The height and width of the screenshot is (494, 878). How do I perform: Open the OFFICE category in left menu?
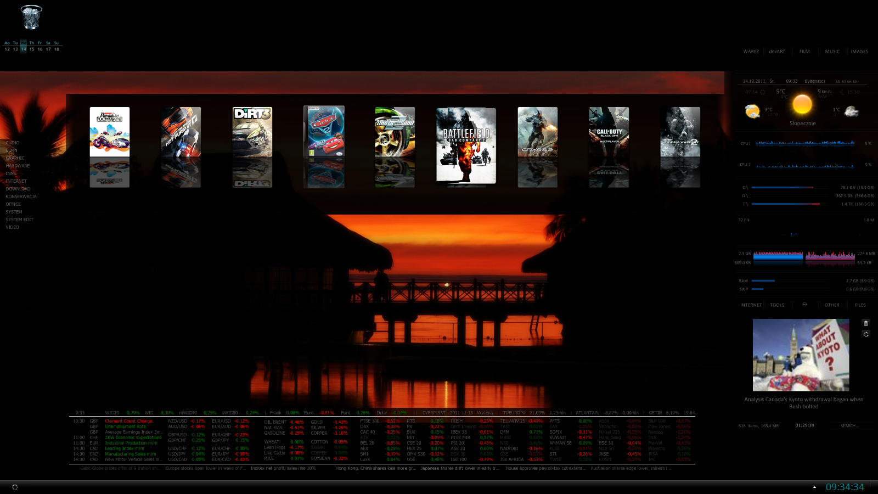13,204
